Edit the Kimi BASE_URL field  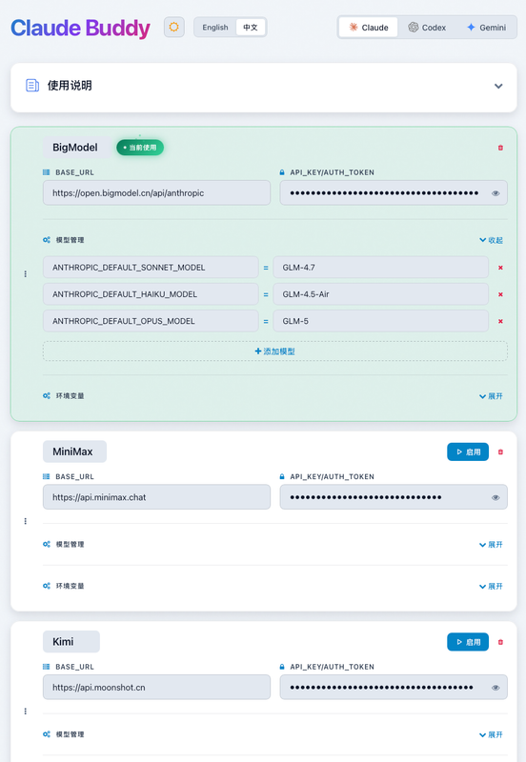coord(156,687)
